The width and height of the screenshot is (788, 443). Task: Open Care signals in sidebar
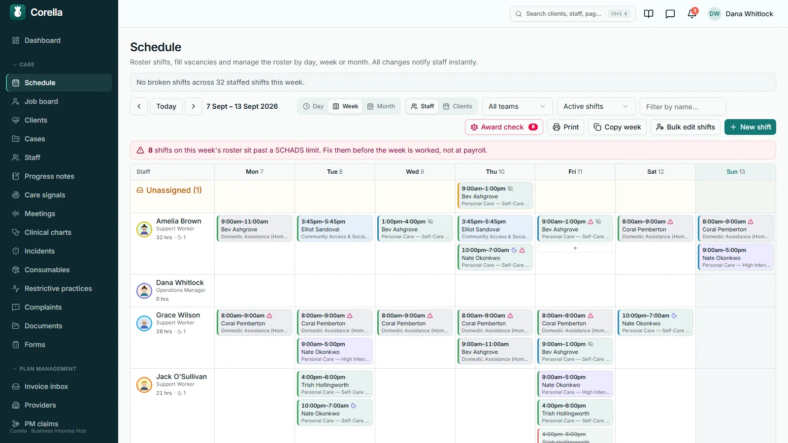pyautogui.click(x=59, y=195)
